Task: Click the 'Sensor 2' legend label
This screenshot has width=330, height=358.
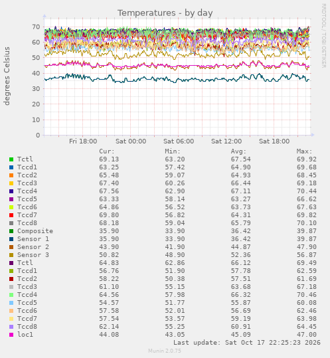Action: pos(33,247)
